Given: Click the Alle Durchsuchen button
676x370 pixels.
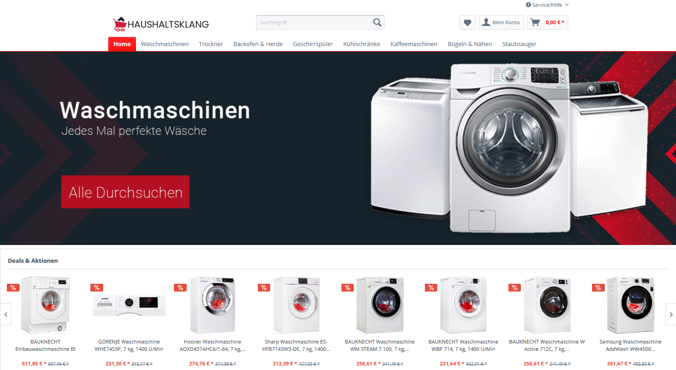Looking at the screenshot, I should coord(126,192).
